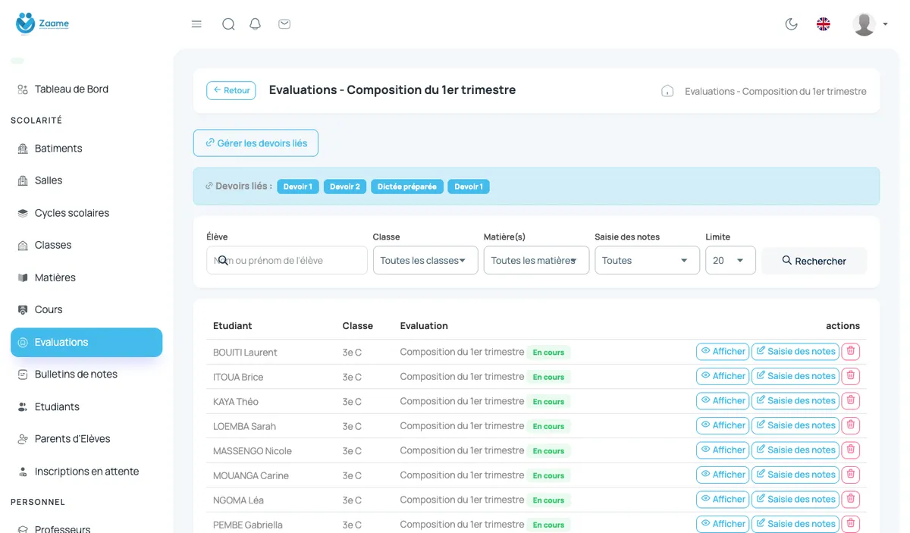This screenshot has width=910, height=533.
Task: Open the hamburger sidebar menu icon
Action: coord(196,24)
